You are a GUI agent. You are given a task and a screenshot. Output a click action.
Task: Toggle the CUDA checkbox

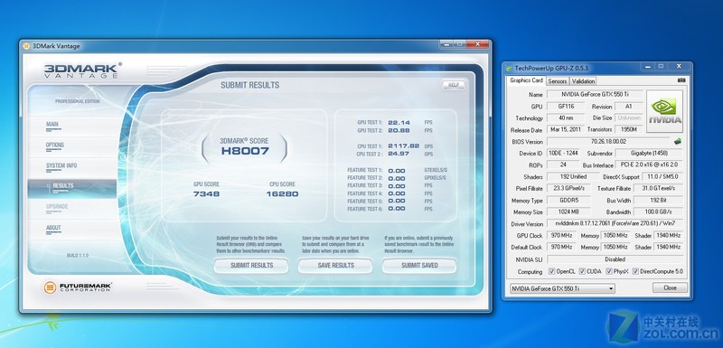(582, 271)
